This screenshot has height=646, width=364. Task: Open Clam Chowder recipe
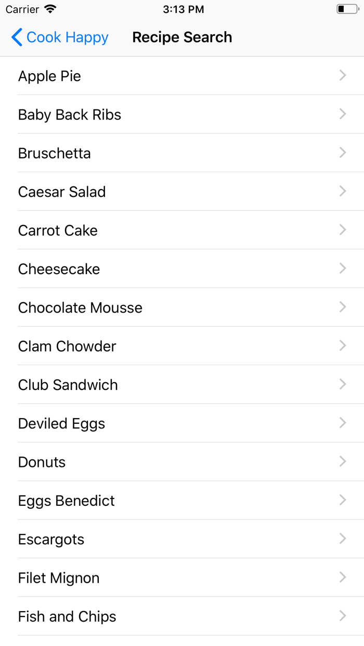[67, 346]
